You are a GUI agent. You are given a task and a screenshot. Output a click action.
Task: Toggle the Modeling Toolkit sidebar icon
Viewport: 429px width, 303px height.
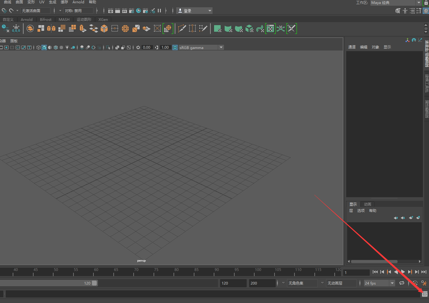tap(398, 11)
